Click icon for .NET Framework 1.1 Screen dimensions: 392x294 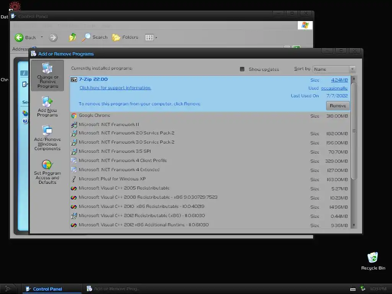(x=74, y=124)
